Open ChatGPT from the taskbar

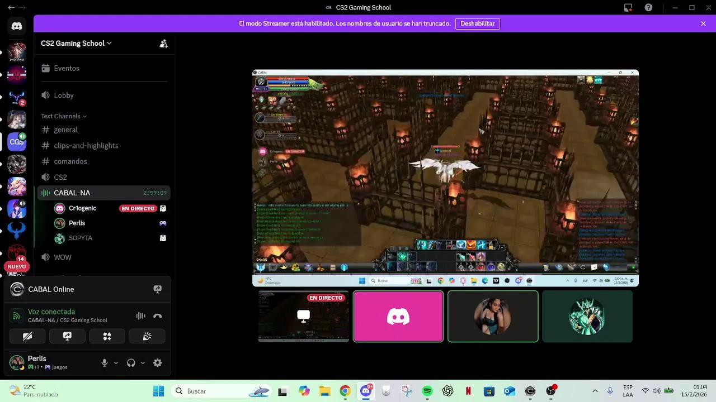tap(448, 391)
